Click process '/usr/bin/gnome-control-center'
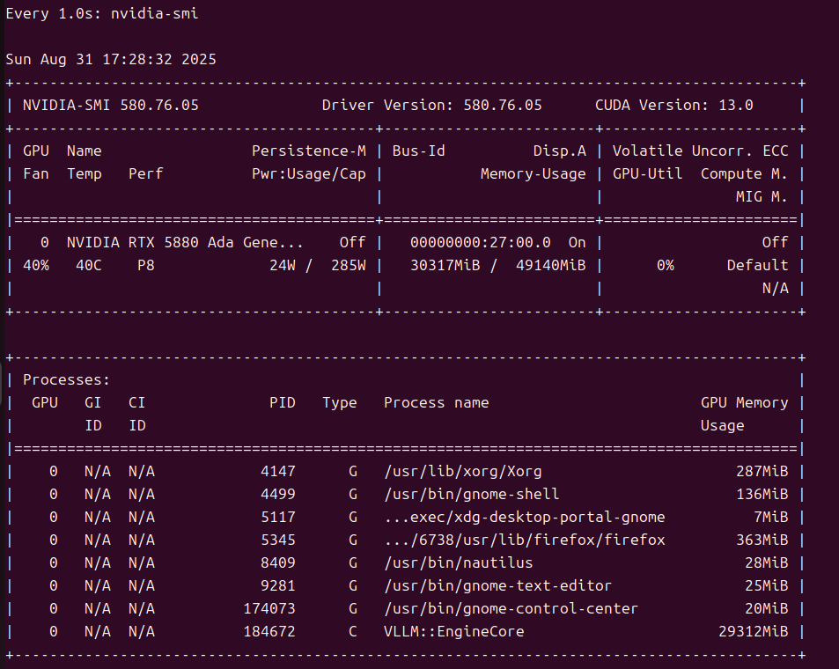The image size is (839, 669). point(511,608)
